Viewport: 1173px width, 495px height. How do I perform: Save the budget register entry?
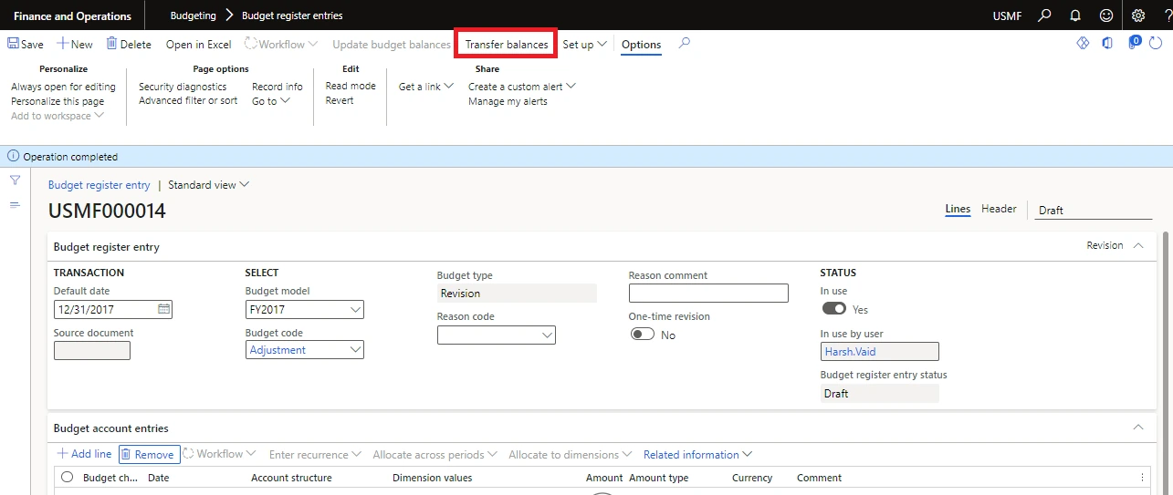click(x=25, y=44)
